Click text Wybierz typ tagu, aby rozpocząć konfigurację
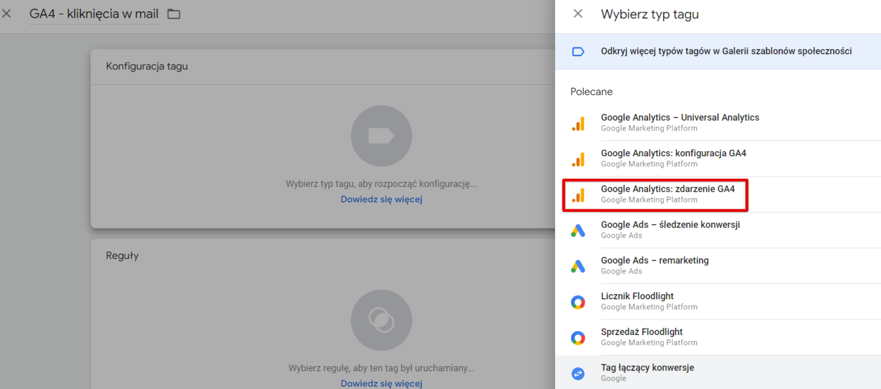 coord(381,184)
